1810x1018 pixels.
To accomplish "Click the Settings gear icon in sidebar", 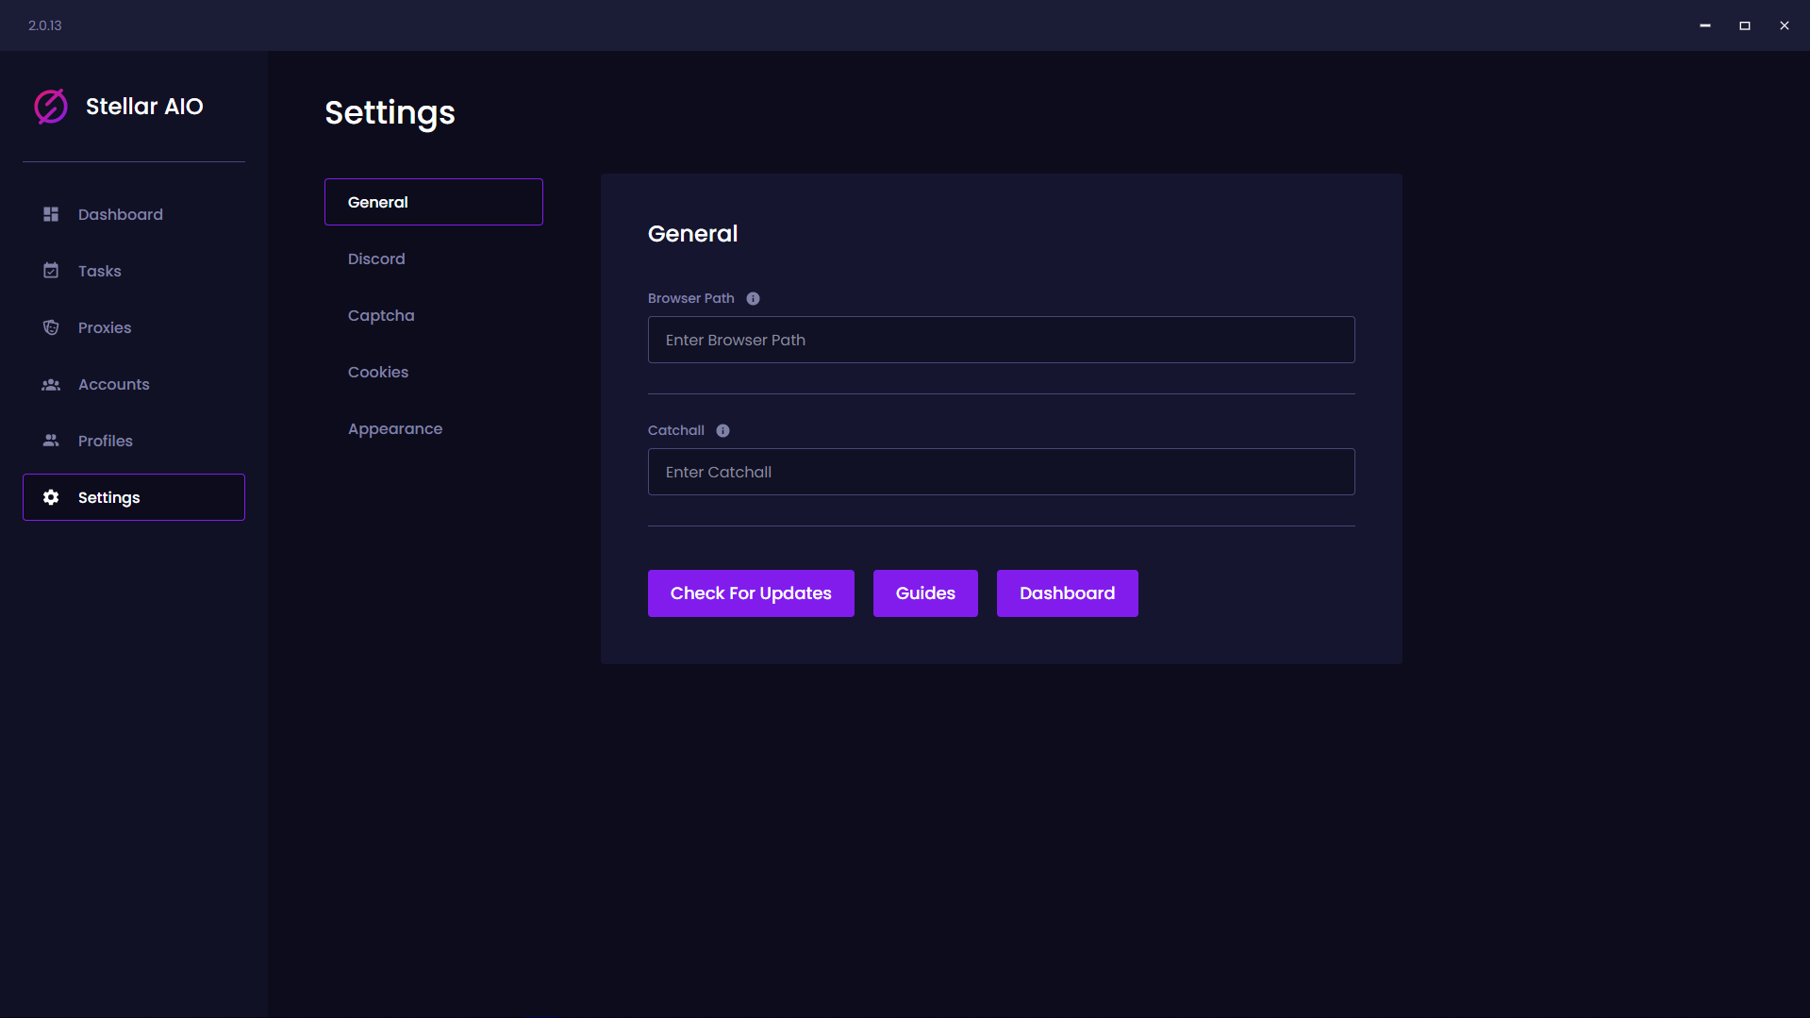I will (x=51, y=497).
